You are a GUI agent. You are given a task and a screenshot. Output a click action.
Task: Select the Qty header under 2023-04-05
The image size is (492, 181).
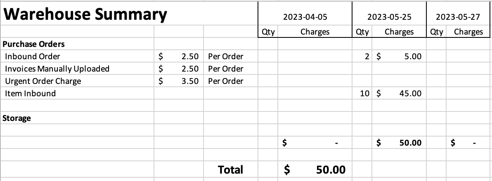[x=268, y=32]
